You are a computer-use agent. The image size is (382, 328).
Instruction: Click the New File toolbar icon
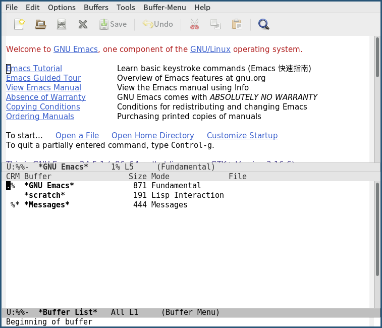19,24
